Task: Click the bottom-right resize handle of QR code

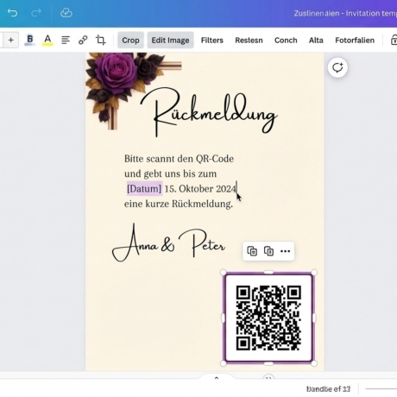Action: 314,363
